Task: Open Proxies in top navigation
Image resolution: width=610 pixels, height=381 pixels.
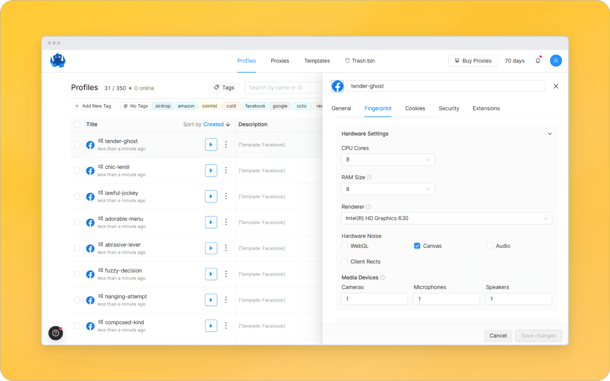Action: tap(280, 61)
